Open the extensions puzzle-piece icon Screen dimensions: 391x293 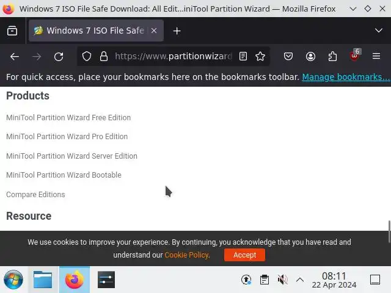pos(332,56)
